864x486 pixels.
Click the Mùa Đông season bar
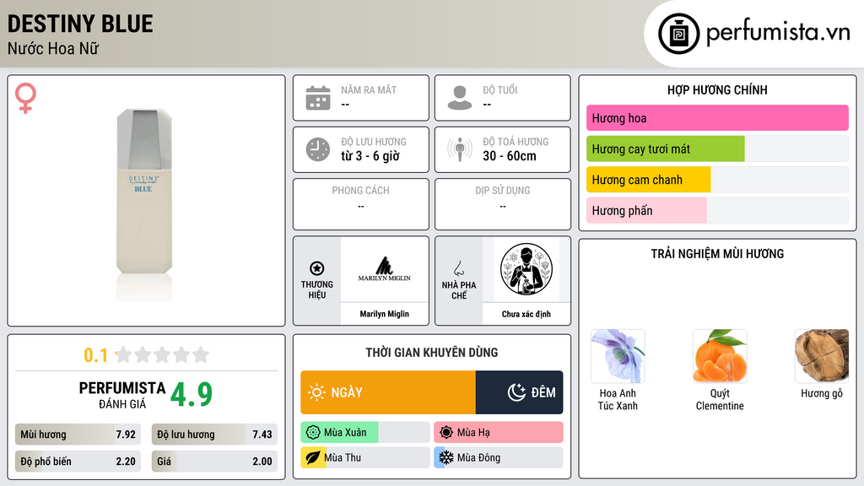click(x=499, y=457)
